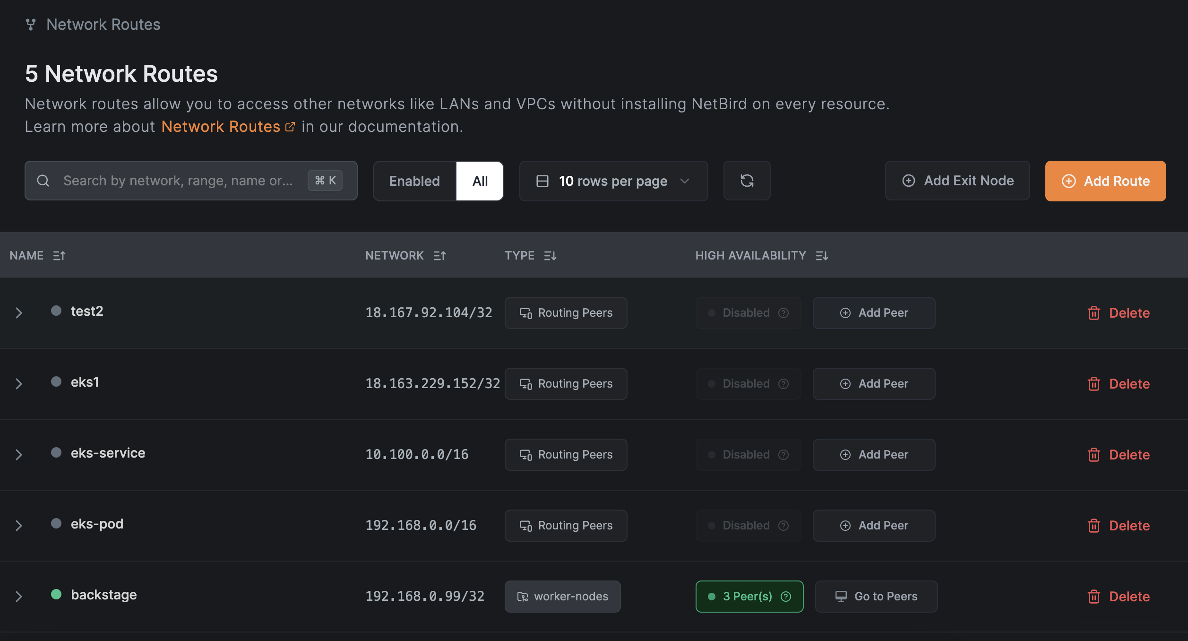Click help icon on eks1 Disabled badge

coord(783,384)
